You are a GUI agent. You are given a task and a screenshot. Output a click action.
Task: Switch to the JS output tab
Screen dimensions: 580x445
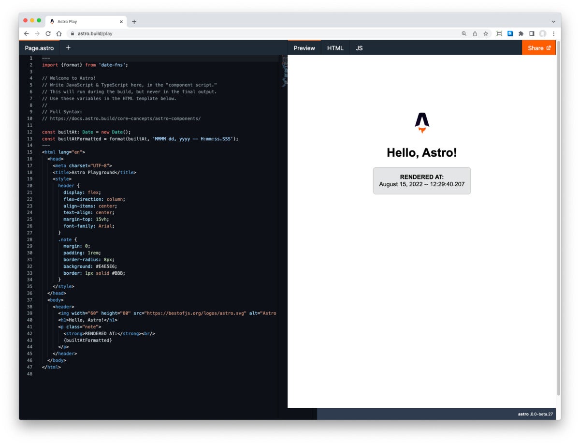pos(359,48)
